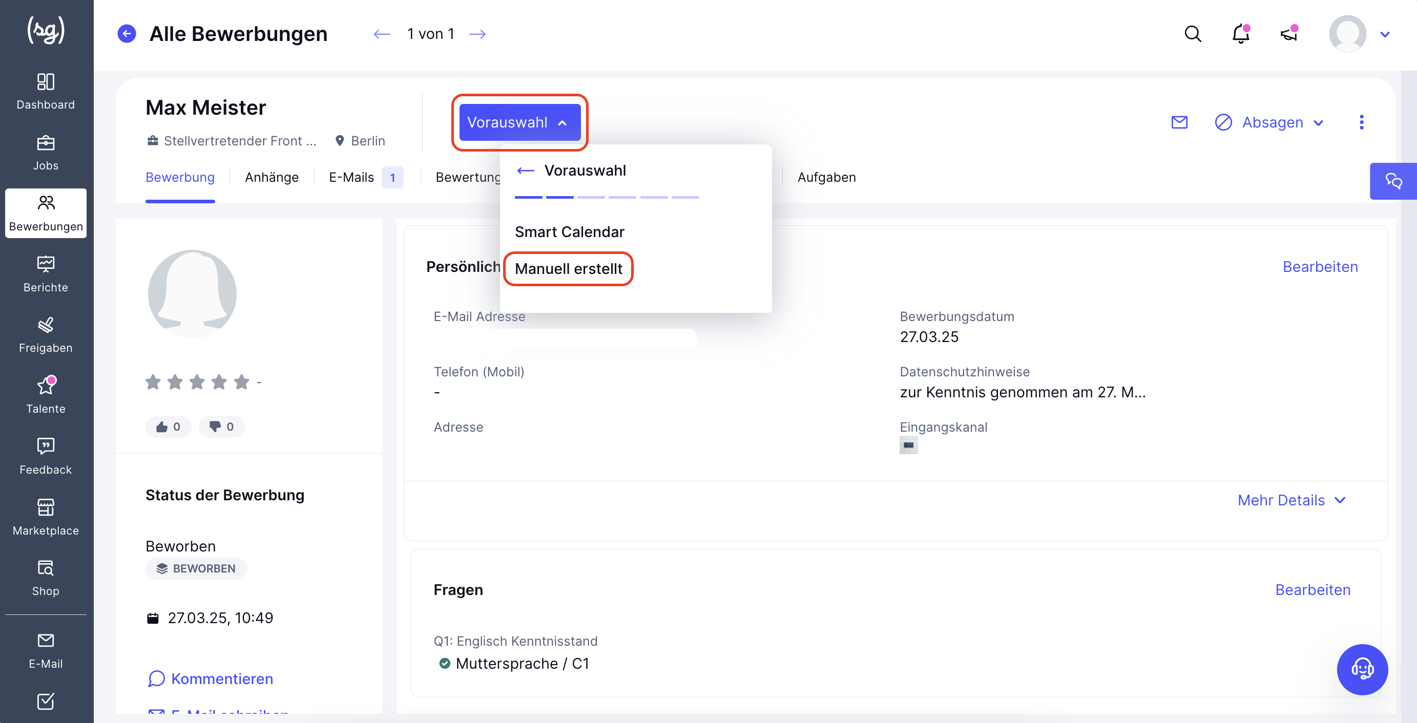Open the three-dot more options menu
The width and height of the screenshot is (1417, 723).
point(1361,122)
